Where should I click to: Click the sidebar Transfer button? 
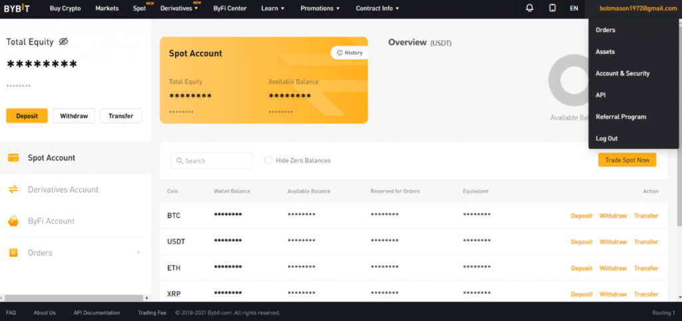point(121,116)
